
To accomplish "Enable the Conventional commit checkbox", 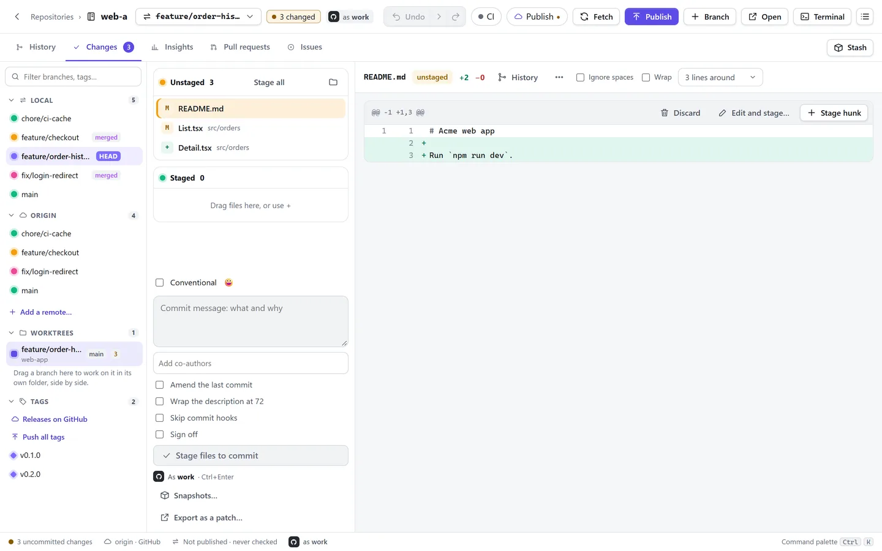I will (160, 282).
